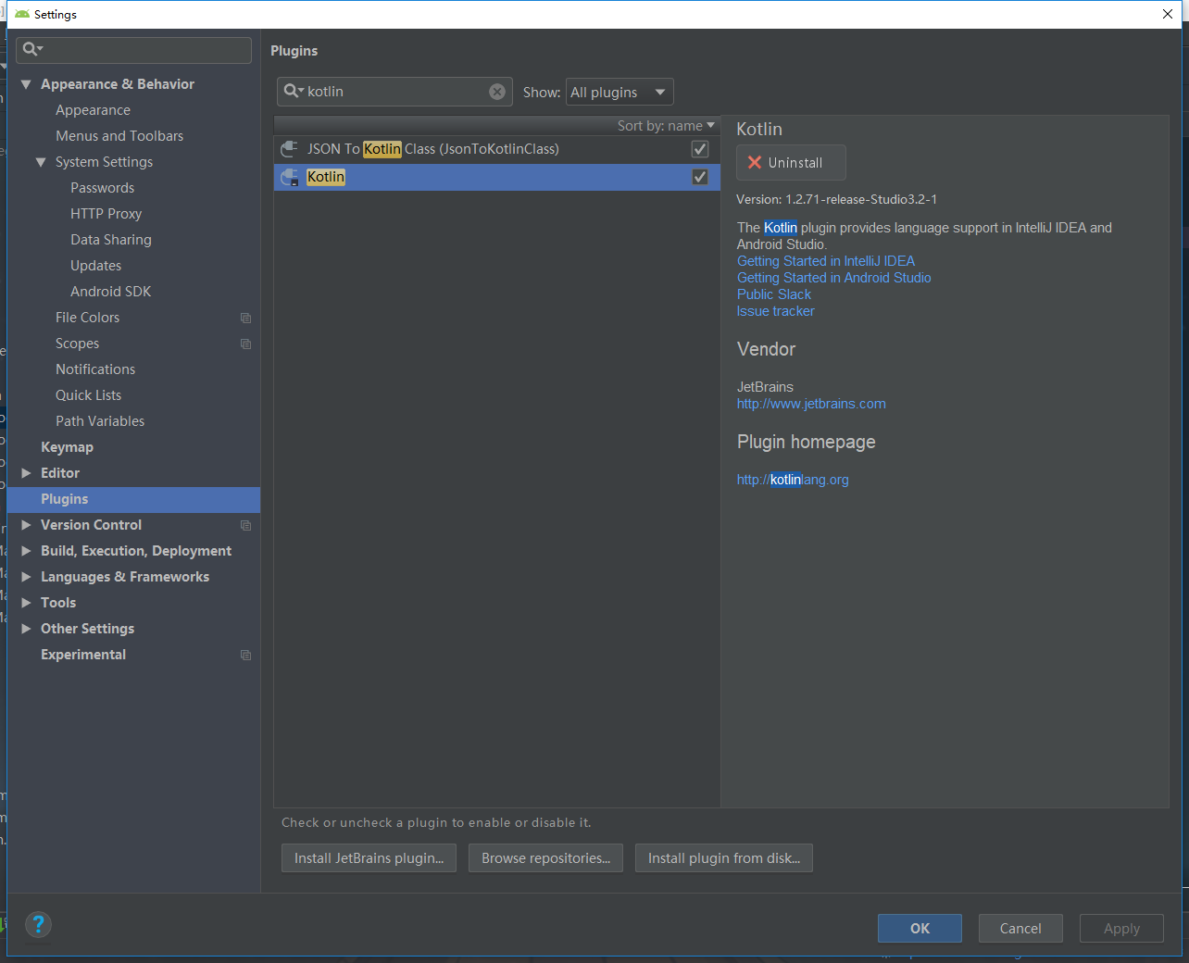
Task: Open Menus and Toolbars settings
Action: (119, 136)
